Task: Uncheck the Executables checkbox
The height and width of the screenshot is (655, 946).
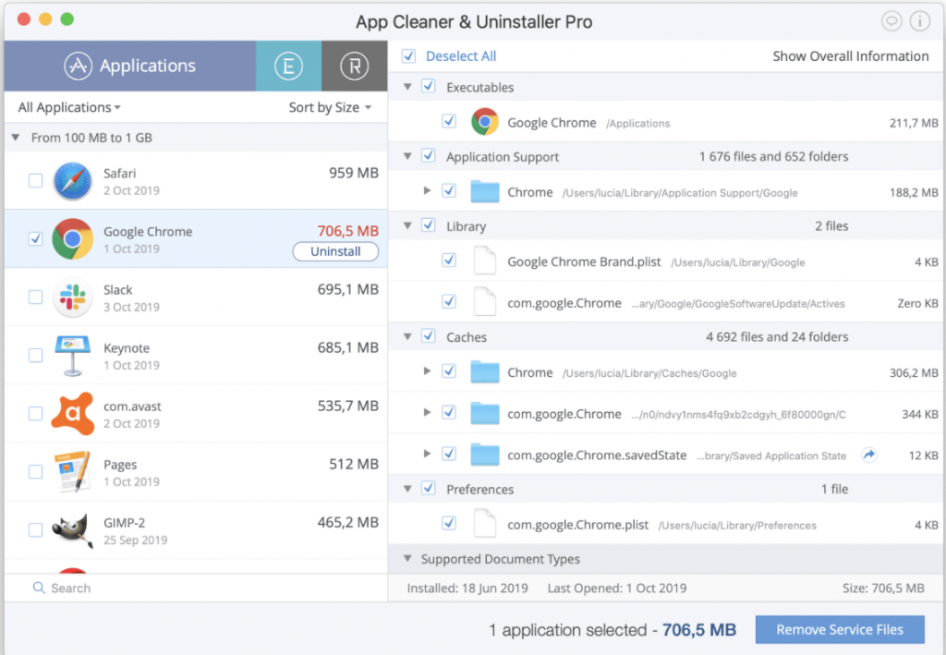Action: point(427,86)
